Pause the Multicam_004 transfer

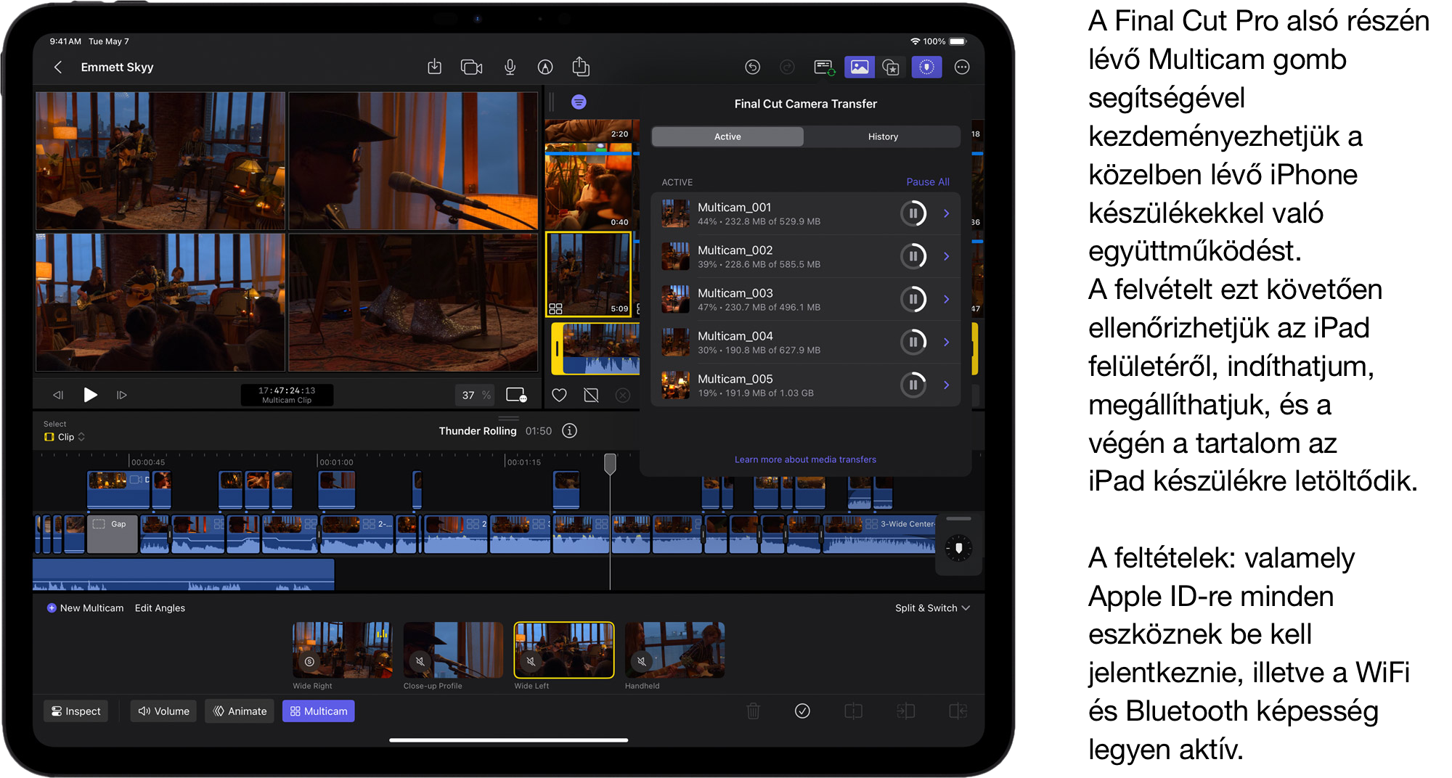pyautogui.click(x=913, y=342)
